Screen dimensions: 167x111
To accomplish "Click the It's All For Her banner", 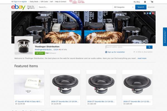I will [77, 2].
